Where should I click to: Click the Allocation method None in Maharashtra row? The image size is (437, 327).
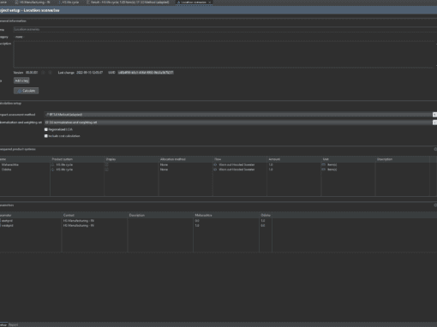(x=164, y=164)
